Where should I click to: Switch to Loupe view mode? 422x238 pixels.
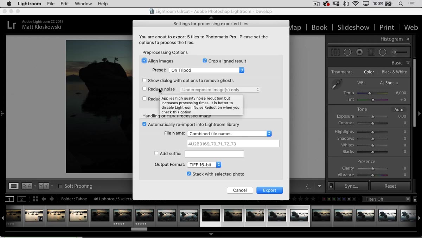14,186
